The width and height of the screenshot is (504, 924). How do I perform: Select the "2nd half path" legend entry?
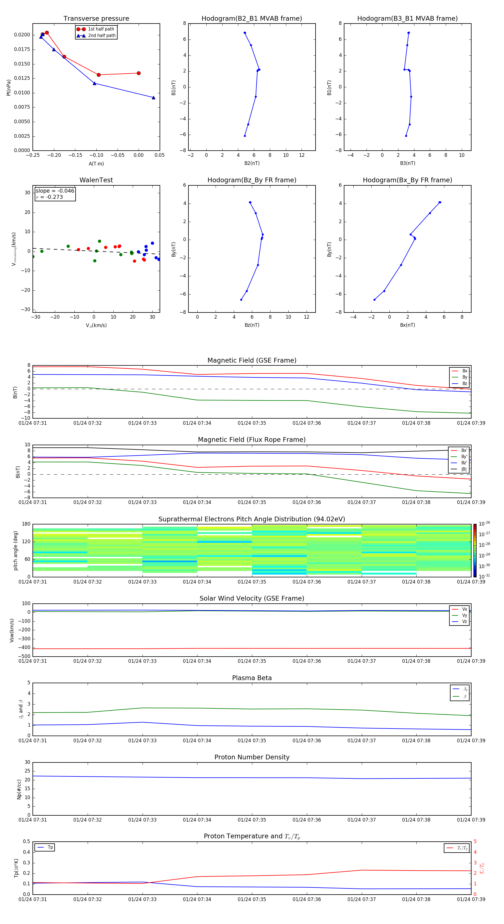(96, 36)
